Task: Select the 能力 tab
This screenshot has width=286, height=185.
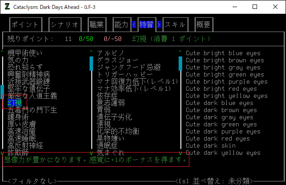Action: pos(121,24)
